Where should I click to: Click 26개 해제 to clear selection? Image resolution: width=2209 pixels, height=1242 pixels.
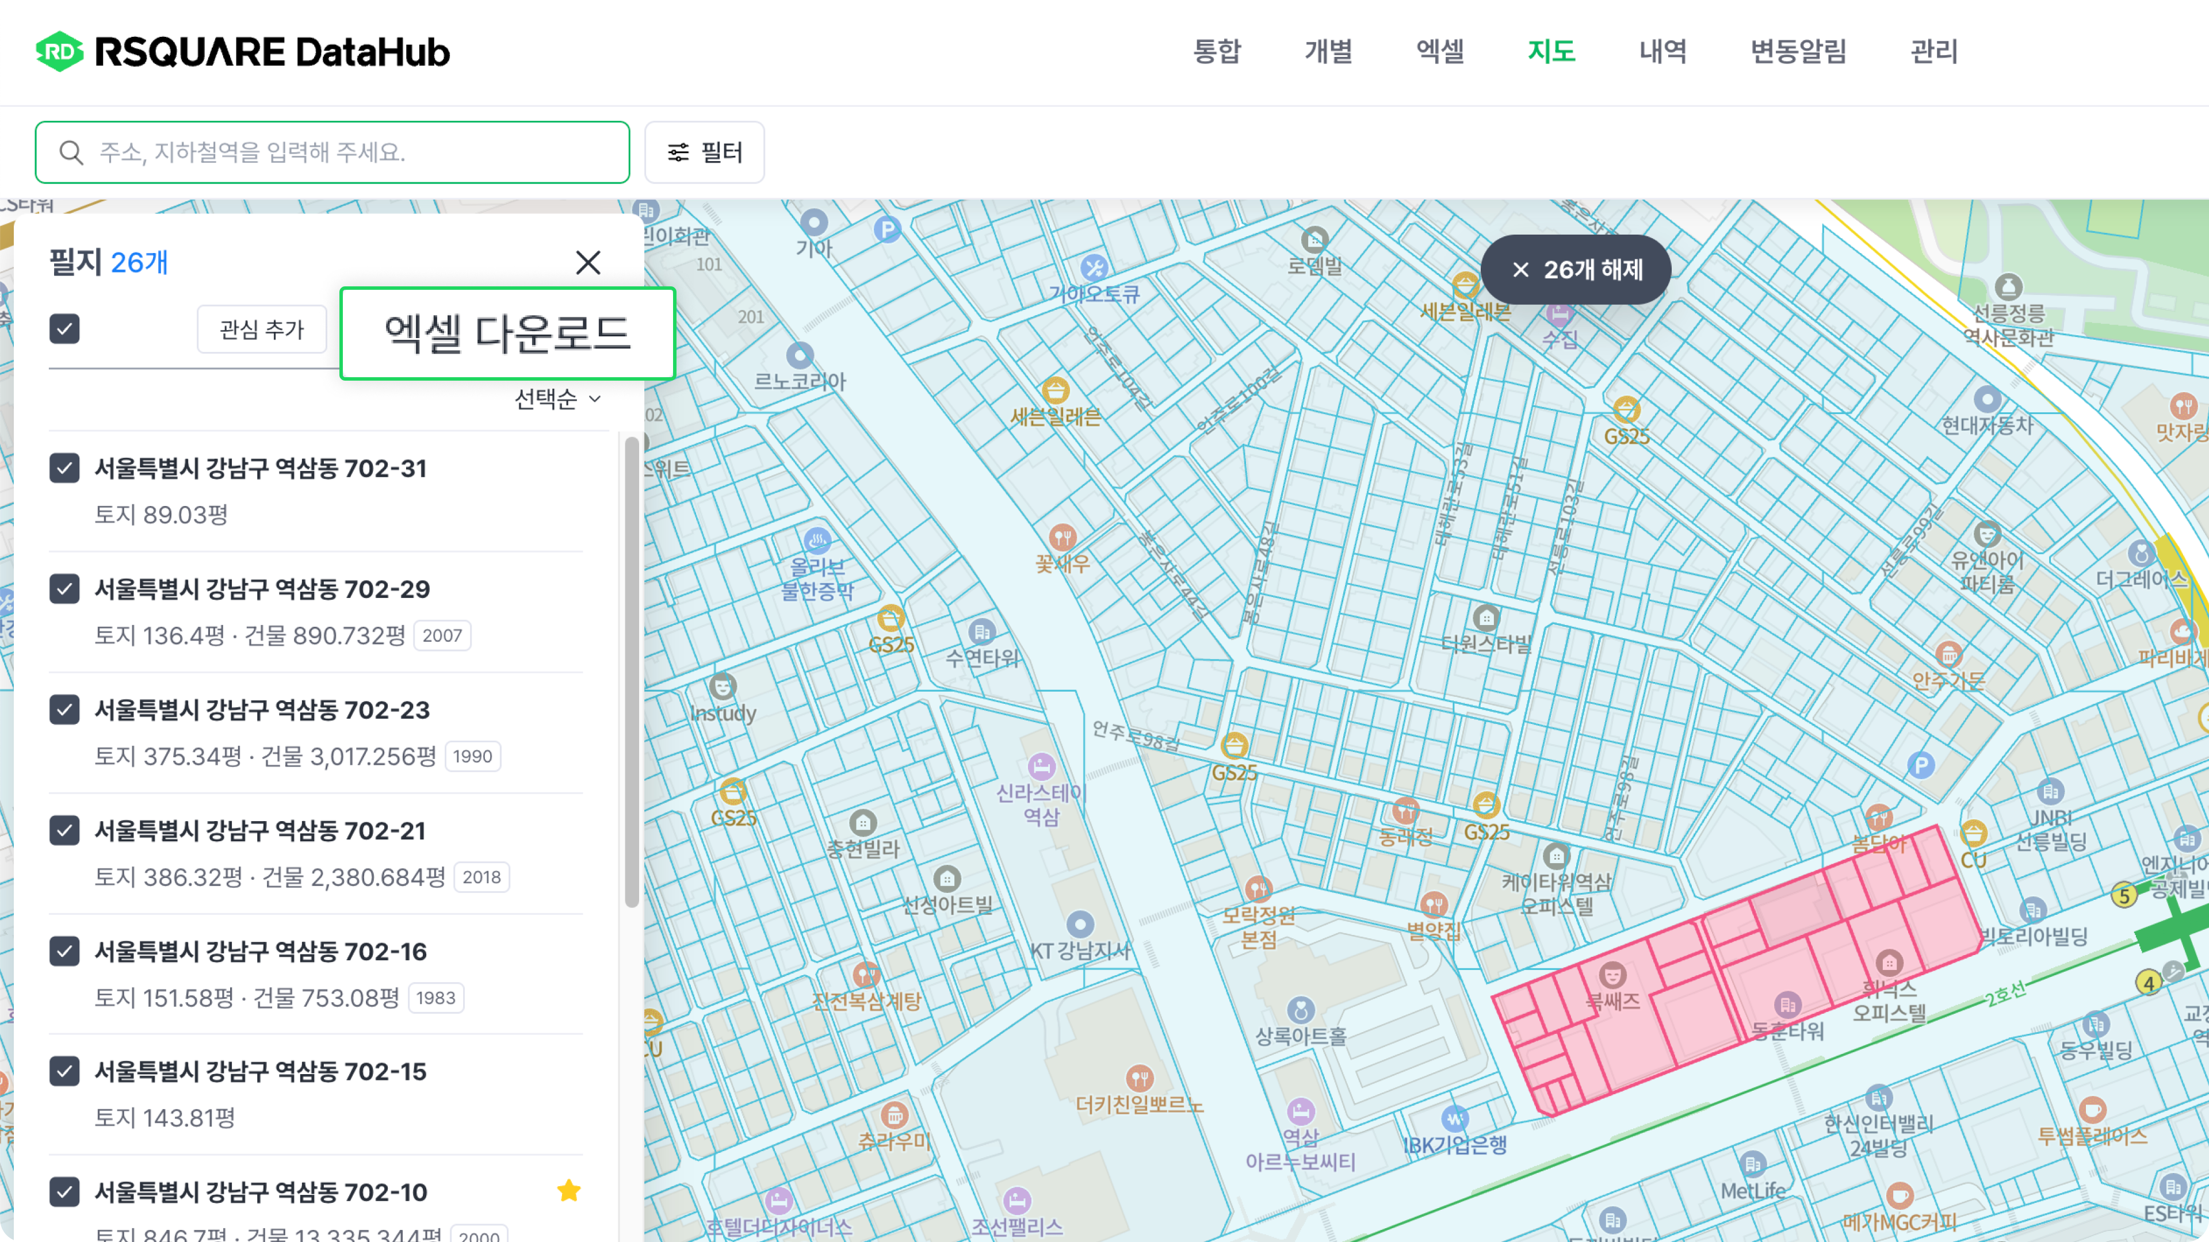click(x=1575, y=270)
